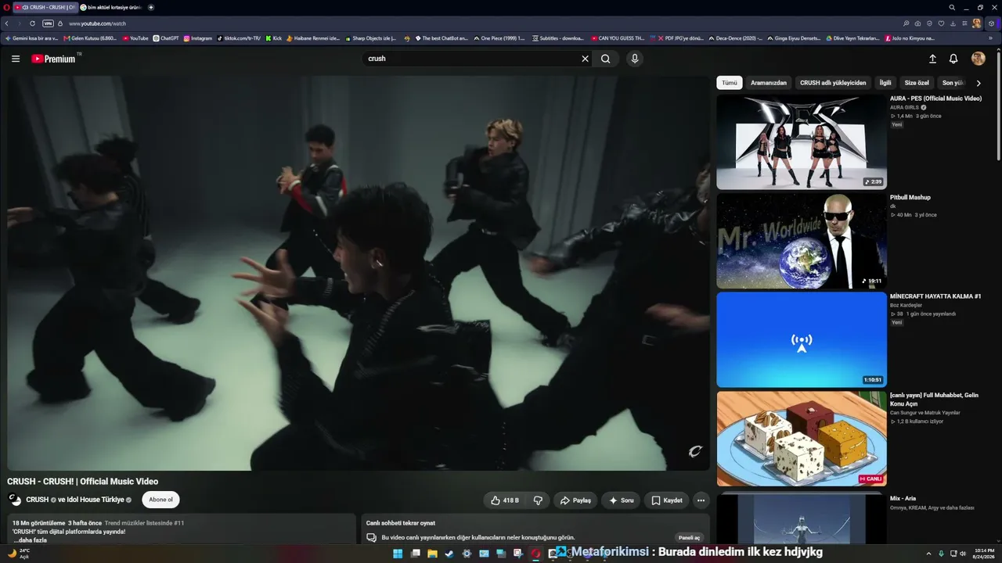Select the Aramanızdan filter chip
The width and height of the screenshot is (1002, 563).
pos(769,83)
